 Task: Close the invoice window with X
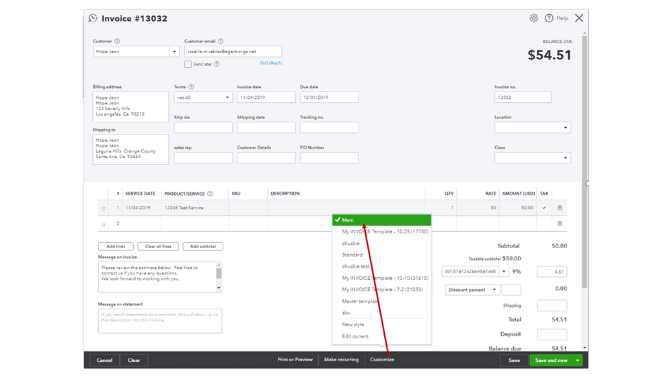pos(579,18)
